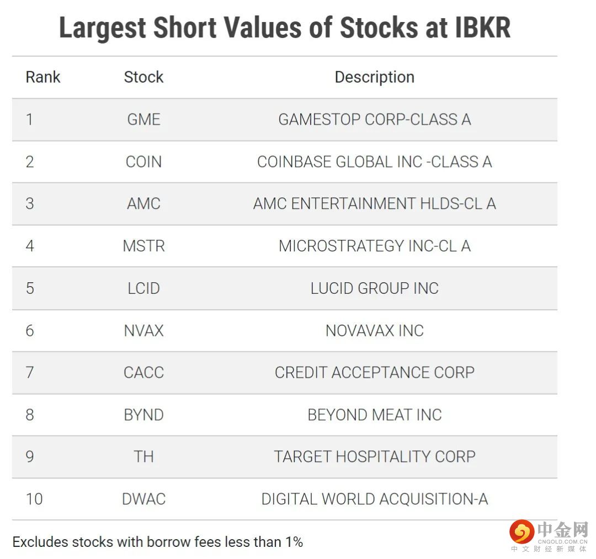The height and width of the screenshot is (559, 596).
Task: Click the Description column header
Action: [374, 77]
